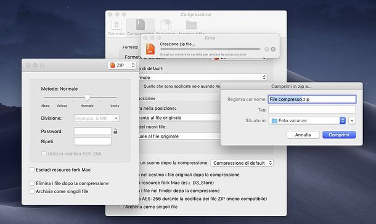Open the new file name dropdown uguale al file originale
376x224 pixels.
coord(179,136)
